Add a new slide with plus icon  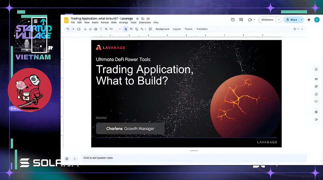tap(73, 29)
